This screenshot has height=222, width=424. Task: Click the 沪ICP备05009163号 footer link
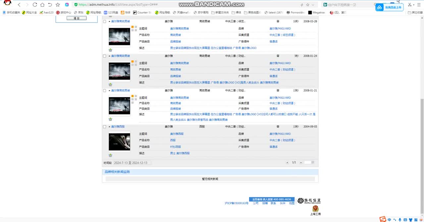[x=236, y=203]
